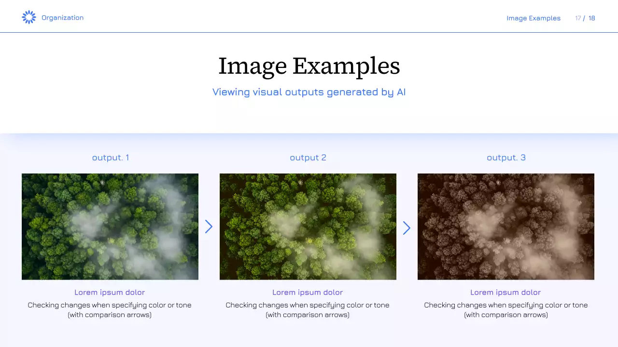
Task: Click the arrow between output 2 and output 3
Action: click(x=407, y=228)
